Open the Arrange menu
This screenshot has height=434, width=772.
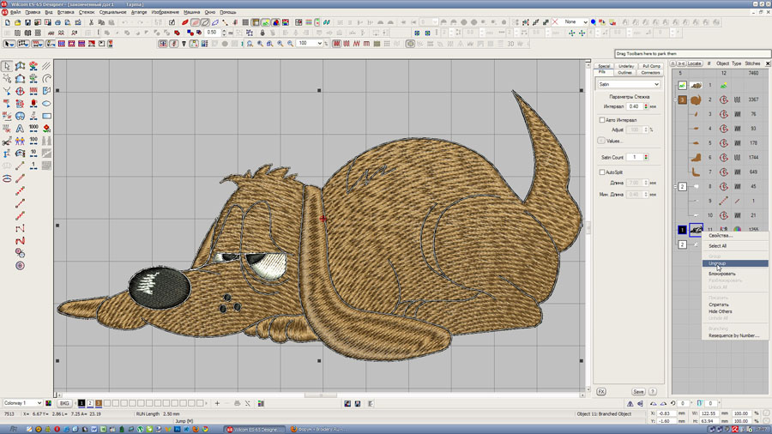coord(139,12)
